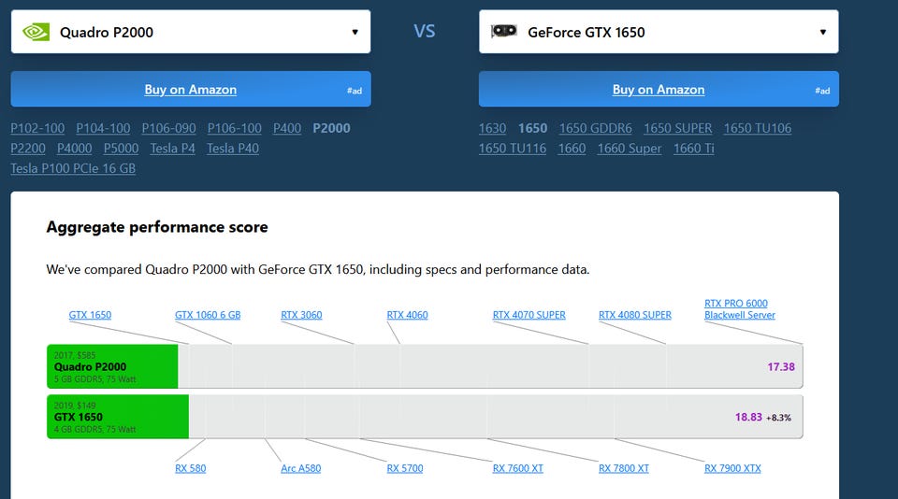Expand the GeForce GTX 1650 dropdown arrow
Screen dimensions: 898x499
pos(822,32)
